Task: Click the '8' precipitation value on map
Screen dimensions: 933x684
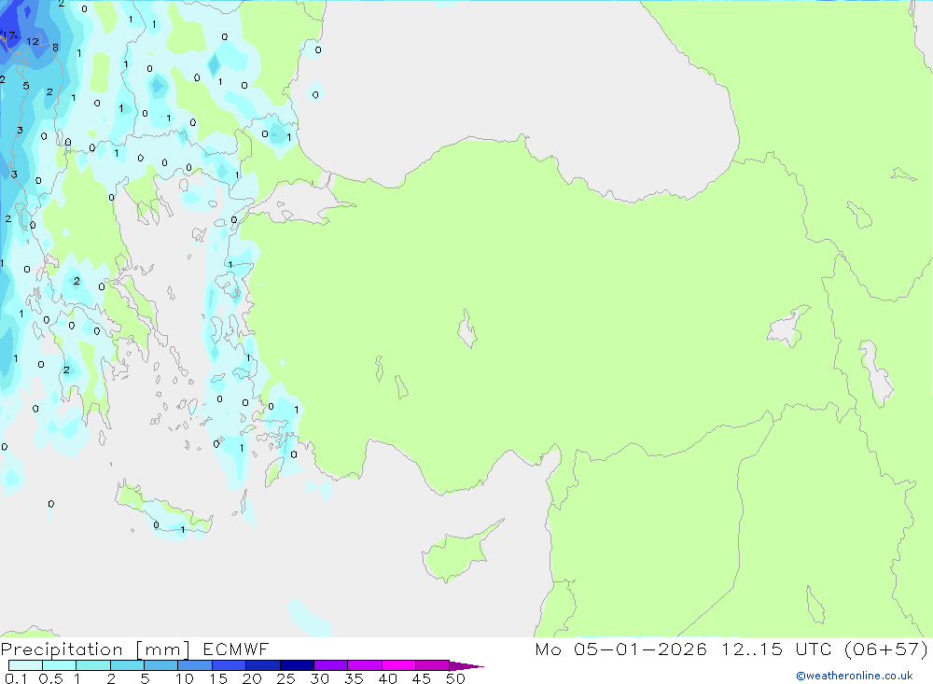Action: [x=55, y=48]
